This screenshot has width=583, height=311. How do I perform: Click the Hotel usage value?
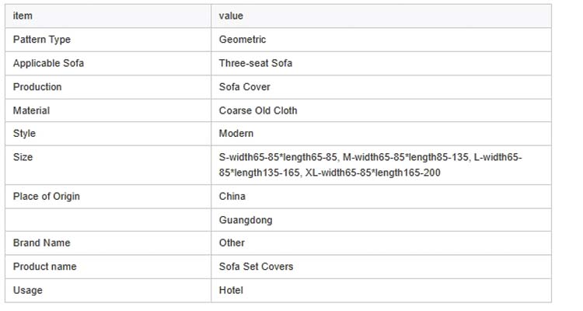tap(231, 290)
